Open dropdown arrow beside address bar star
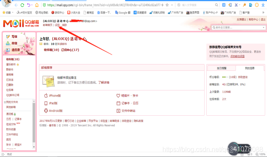Screen dimensions: 267x157 [172, 5]
